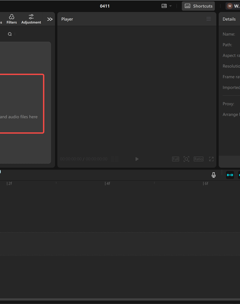Click the search magnifier in media panel
Image resolution: width=240 pixels, height=304 pixels.
point(10,34)
